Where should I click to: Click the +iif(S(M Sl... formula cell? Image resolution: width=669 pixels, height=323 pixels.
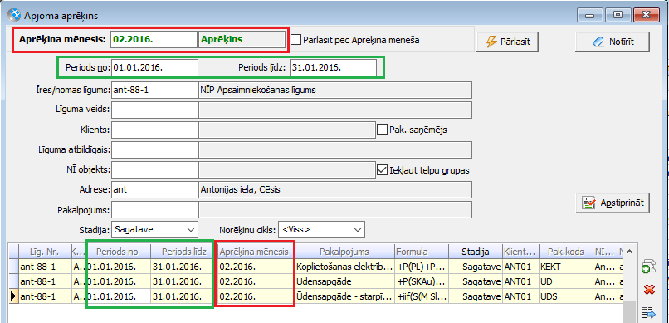click(x=422, y=296)
